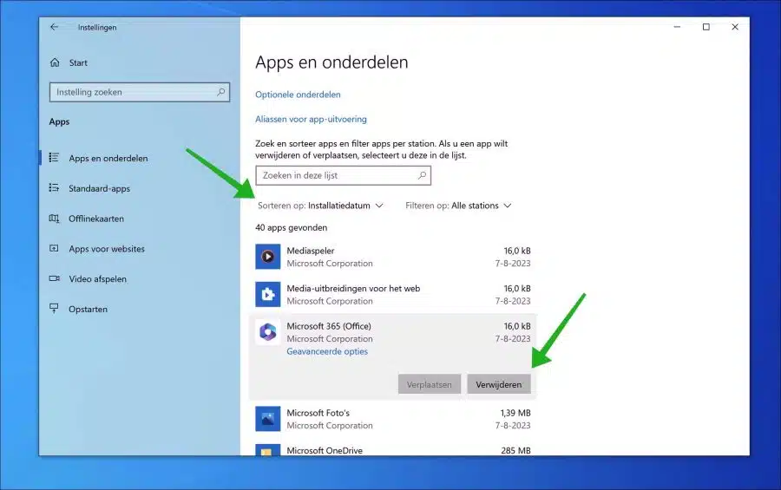This screenshot has width=781, height=490.
Task: Click the Start label in sidebar
Action: tap(78, 62)
